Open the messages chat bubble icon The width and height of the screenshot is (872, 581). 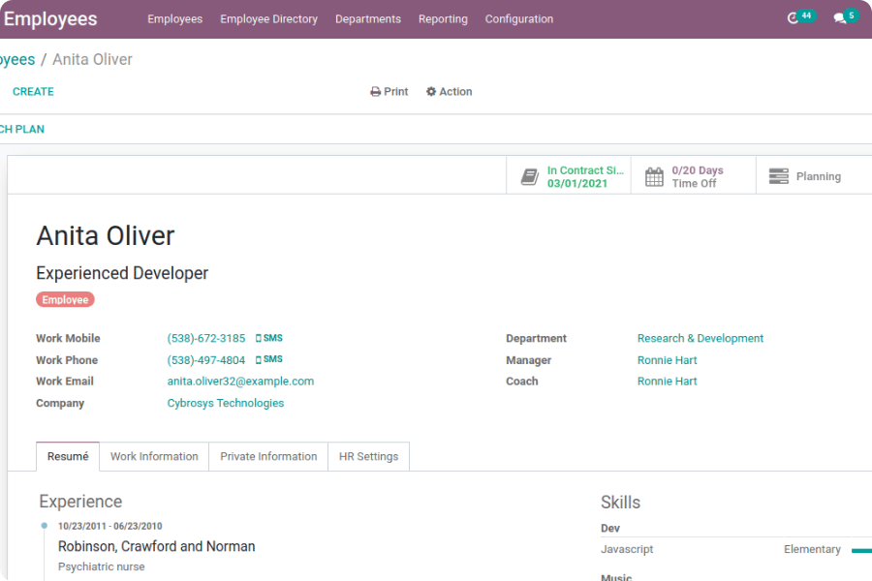[840, 18]
